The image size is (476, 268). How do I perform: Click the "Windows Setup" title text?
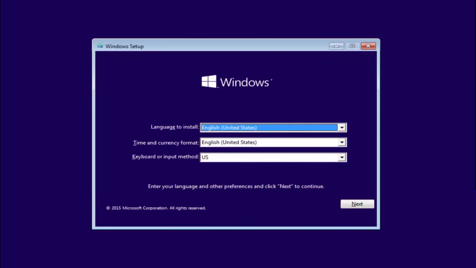tap(124, 46)
